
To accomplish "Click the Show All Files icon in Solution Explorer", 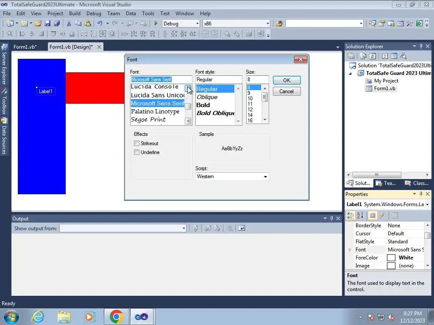I will click(x=363, y=56).
